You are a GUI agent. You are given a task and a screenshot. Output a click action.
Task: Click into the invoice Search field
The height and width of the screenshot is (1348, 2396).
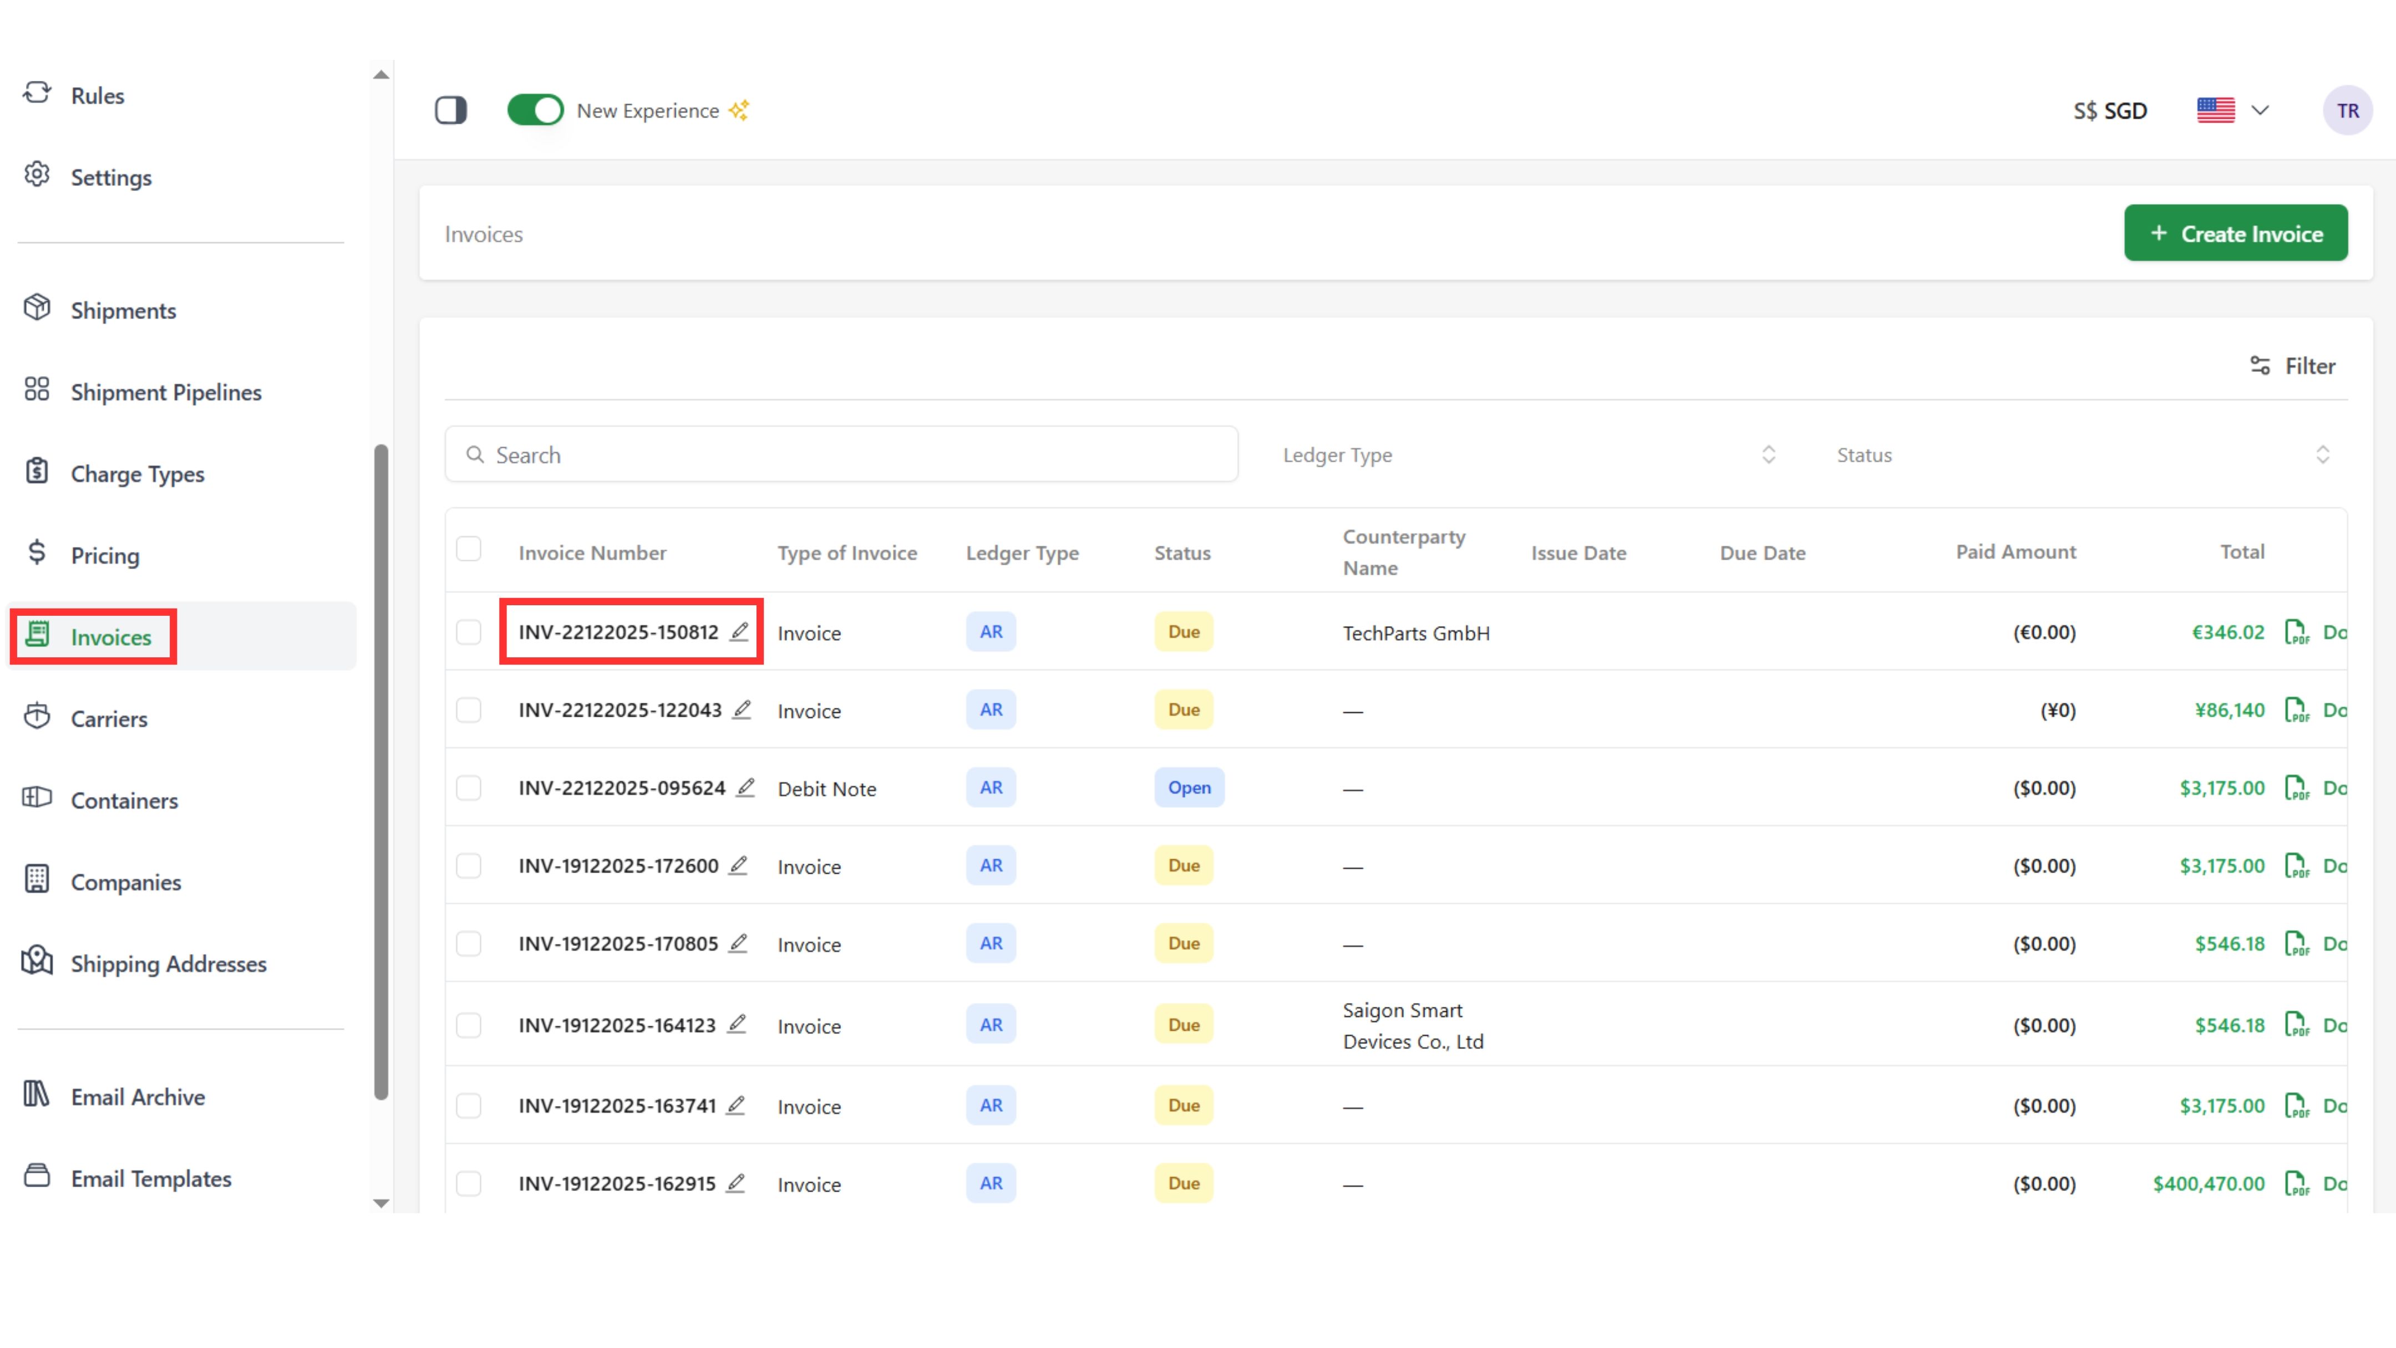[841, 455]
